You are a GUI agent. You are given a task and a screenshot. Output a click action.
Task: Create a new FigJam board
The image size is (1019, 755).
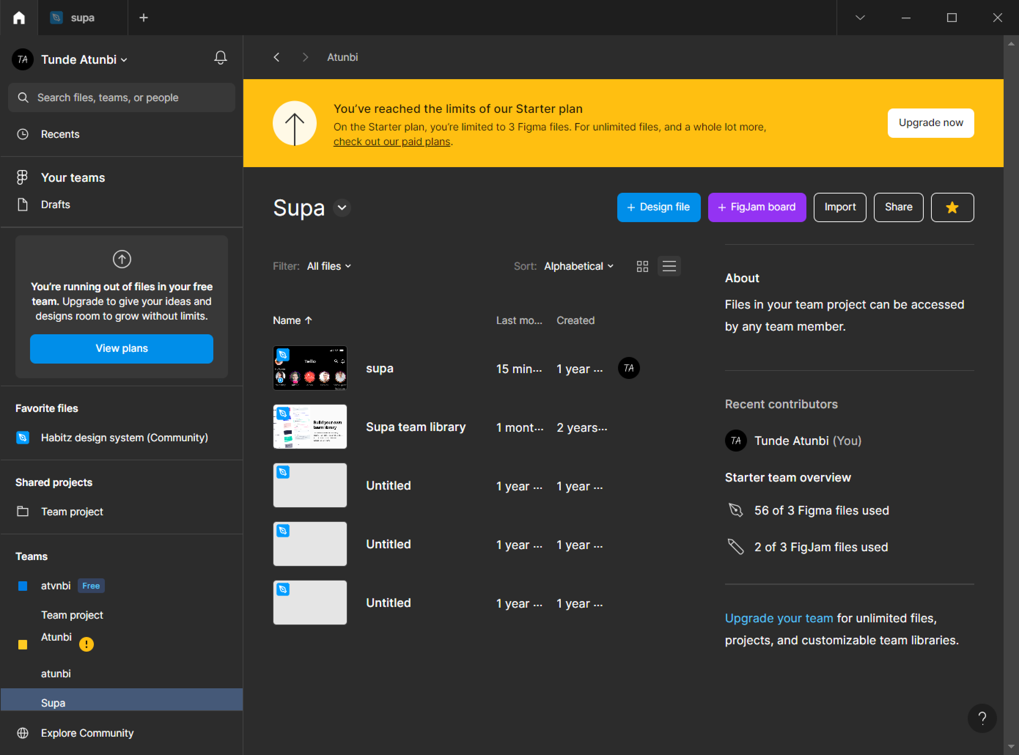[757, 207]
